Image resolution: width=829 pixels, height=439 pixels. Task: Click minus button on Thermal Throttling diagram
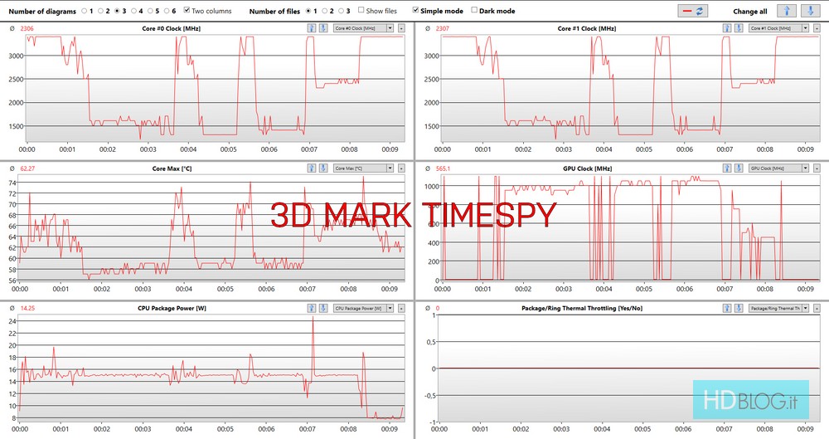(x=817, y=308)
